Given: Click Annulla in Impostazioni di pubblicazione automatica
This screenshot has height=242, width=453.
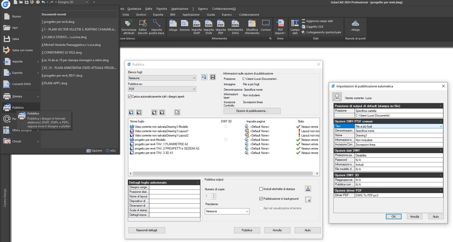Looking at the screenshot, I should pos(415,217).
